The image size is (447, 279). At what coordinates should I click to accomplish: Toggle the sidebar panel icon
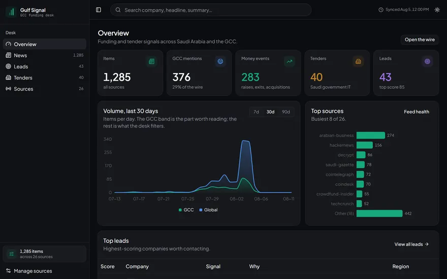99,10
